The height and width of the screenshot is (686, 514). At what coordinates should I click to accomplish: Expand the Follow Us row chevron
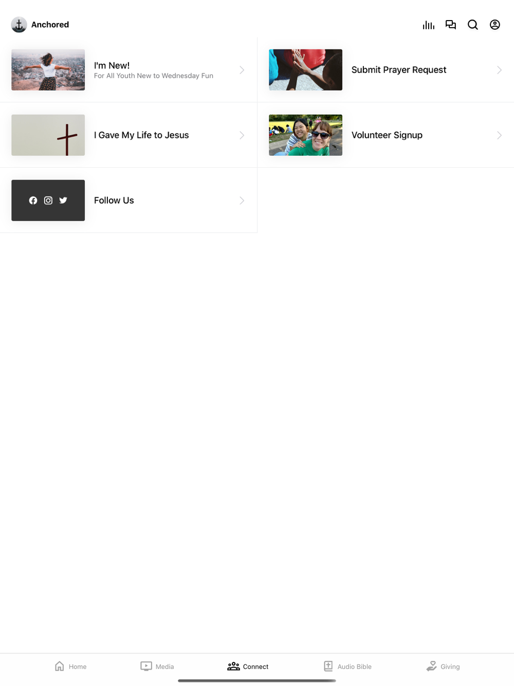click(242, 201)
